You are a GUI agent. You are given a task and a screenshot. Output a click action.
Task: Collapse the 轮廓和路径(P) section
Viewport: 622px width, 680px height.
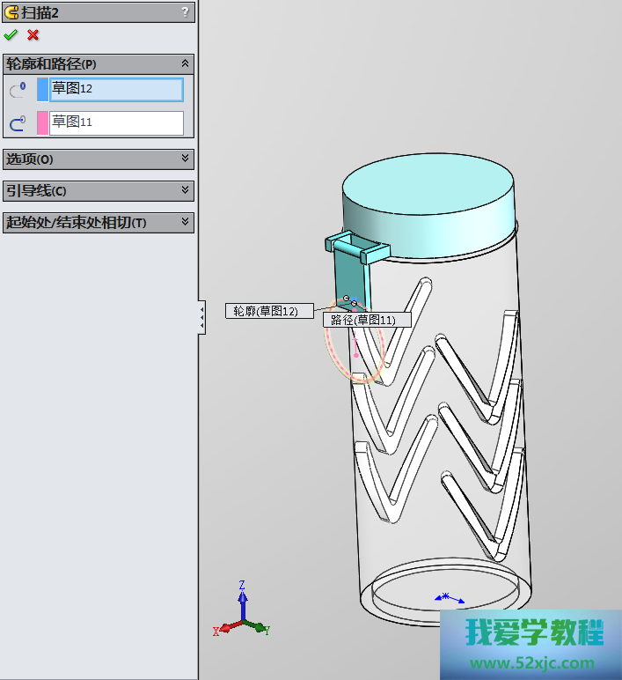tap(185, 63)
